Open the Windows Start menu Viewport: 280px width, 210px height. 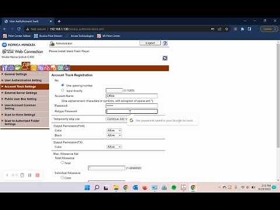pos(87,187)
